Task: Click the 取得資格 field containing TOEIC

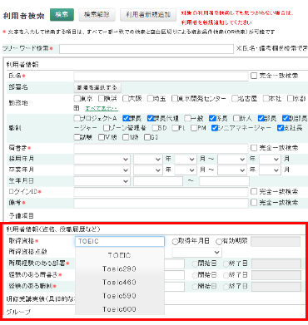Action: [x=120, y=241]
